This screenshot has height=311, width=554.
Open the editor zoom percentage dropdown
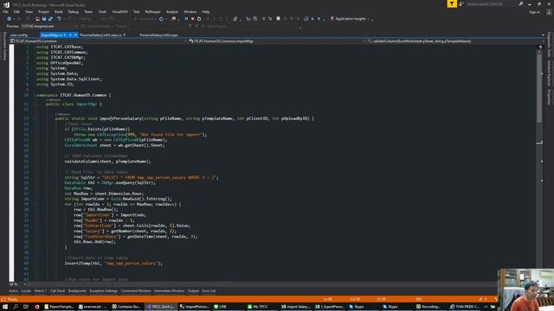click(x=16, y=284)
